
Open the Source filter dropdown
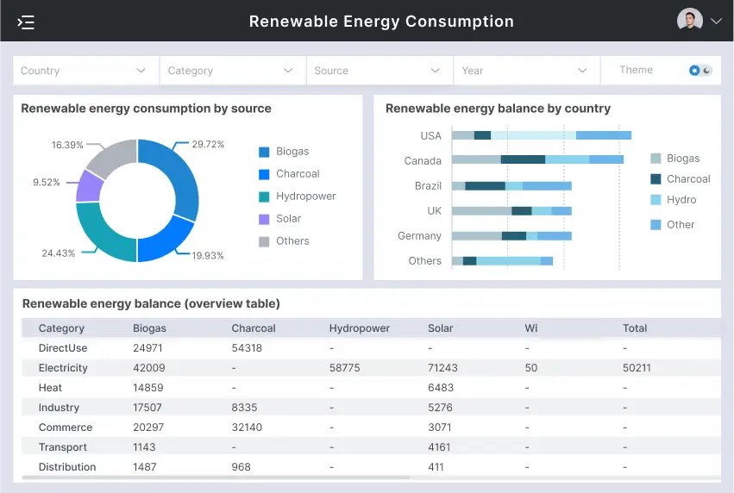point(380,71)
